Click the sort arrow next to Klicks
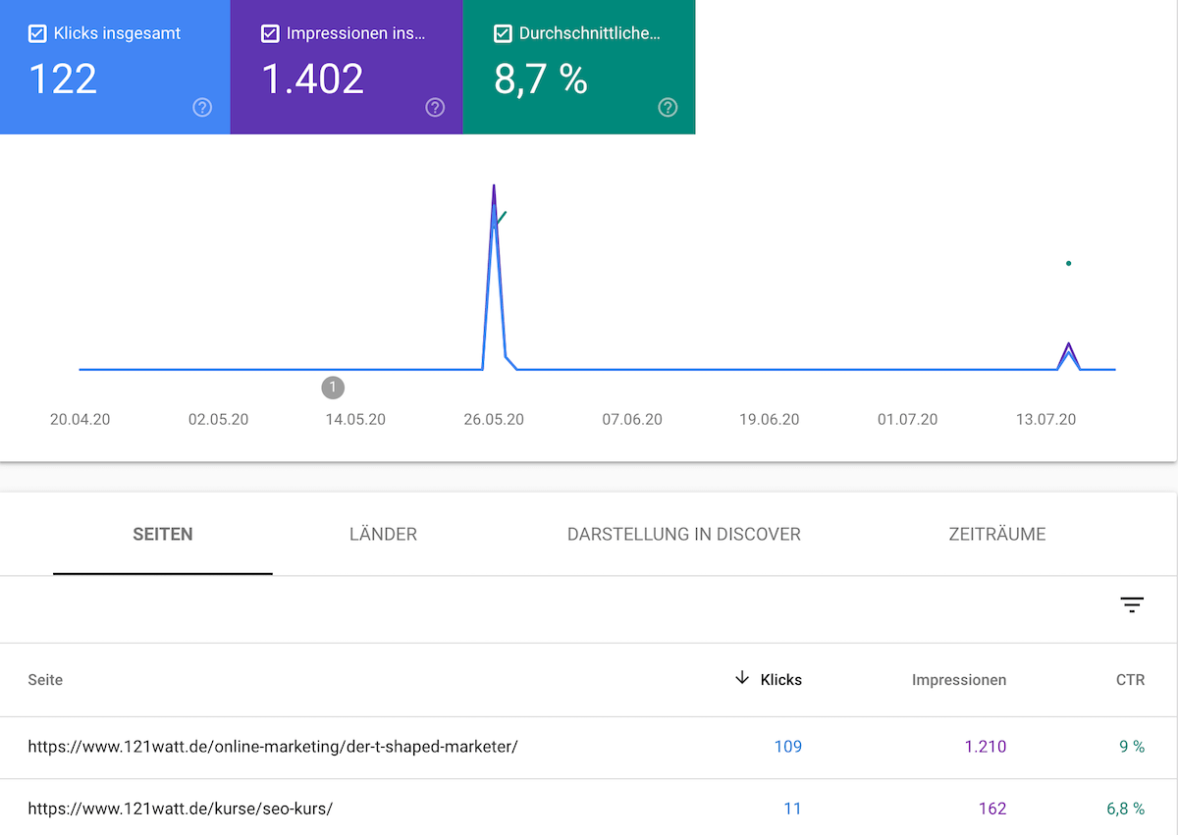The height and width of the screenshot is (835, 1178). [x=742, y=679]
